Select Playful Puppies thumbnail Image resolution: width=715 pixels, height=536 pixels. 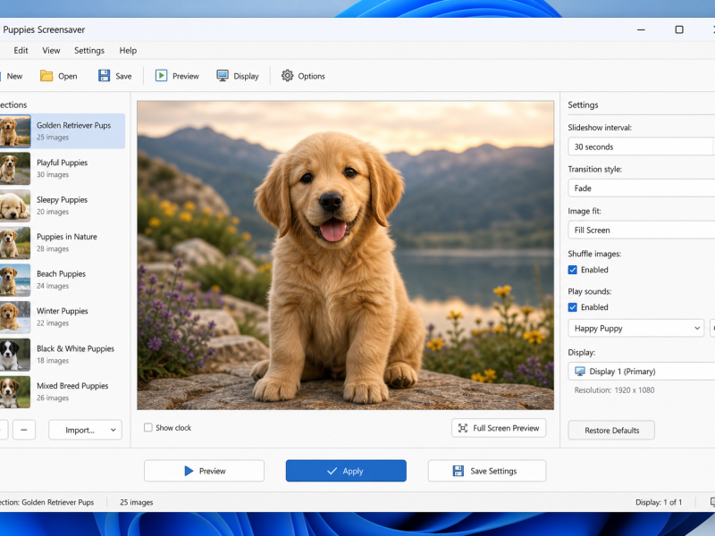[15, 169]
